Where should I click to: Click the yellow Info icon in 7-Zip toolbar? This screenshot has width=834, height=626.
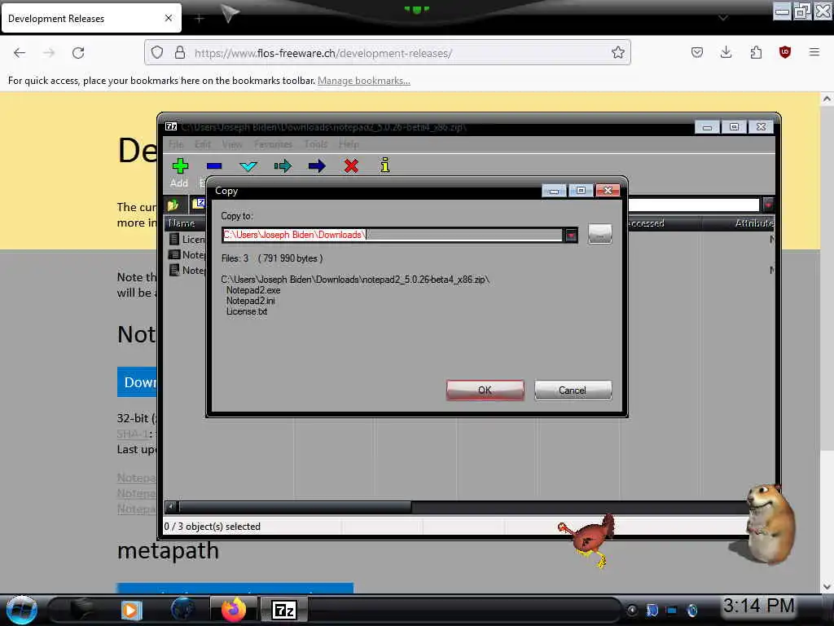[385, 165]
